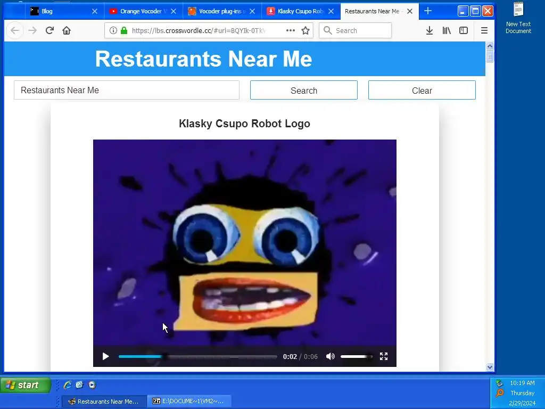The image size is (545, 409).
Task: Click the orange magnifier tray icon
Action: [x=499, y=394]
